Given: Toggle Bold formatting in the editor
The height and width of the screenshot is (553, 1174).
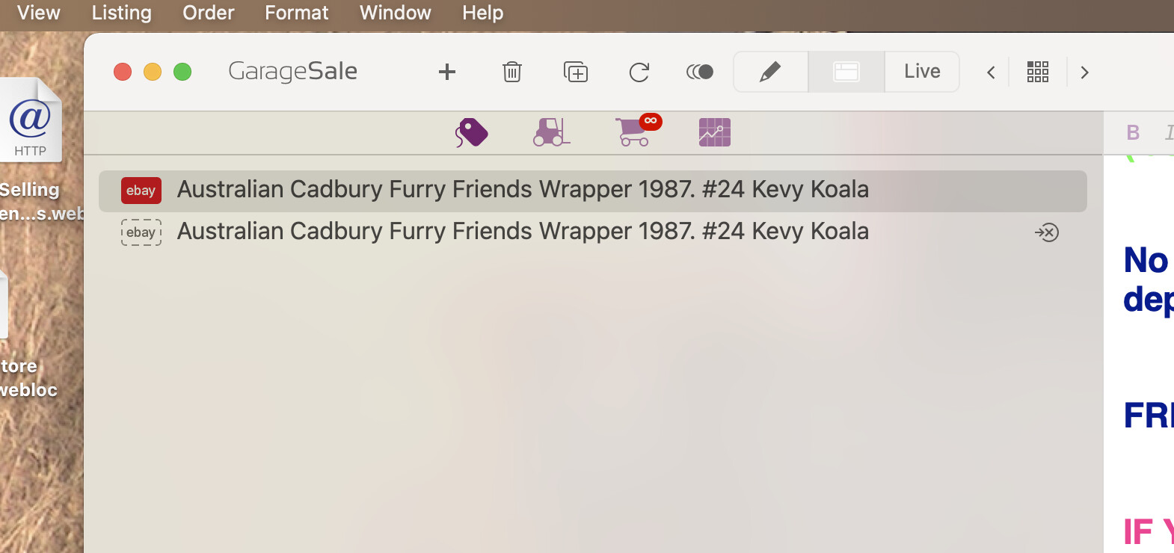Looking at the screenshot, I should tap(1133, 133).
